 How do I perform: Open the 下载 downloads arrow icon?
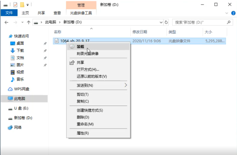13,51
